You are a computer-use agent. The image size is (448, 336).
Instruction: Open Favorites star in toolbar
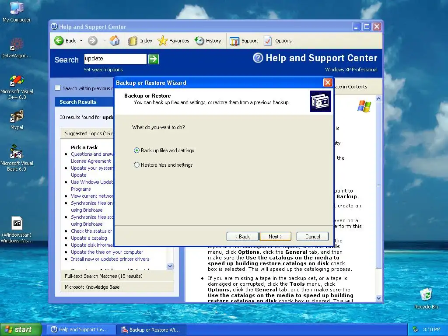173,41
